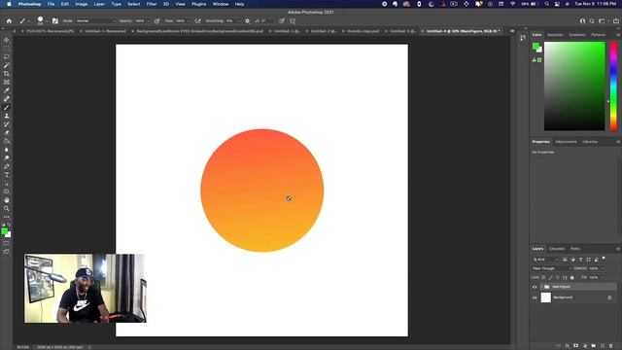Pick a color in the green color field
Screen dimensions: 622x350
tap(574, 87)
